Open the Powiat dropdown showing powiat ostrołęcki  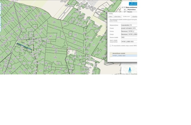[129, 28]
